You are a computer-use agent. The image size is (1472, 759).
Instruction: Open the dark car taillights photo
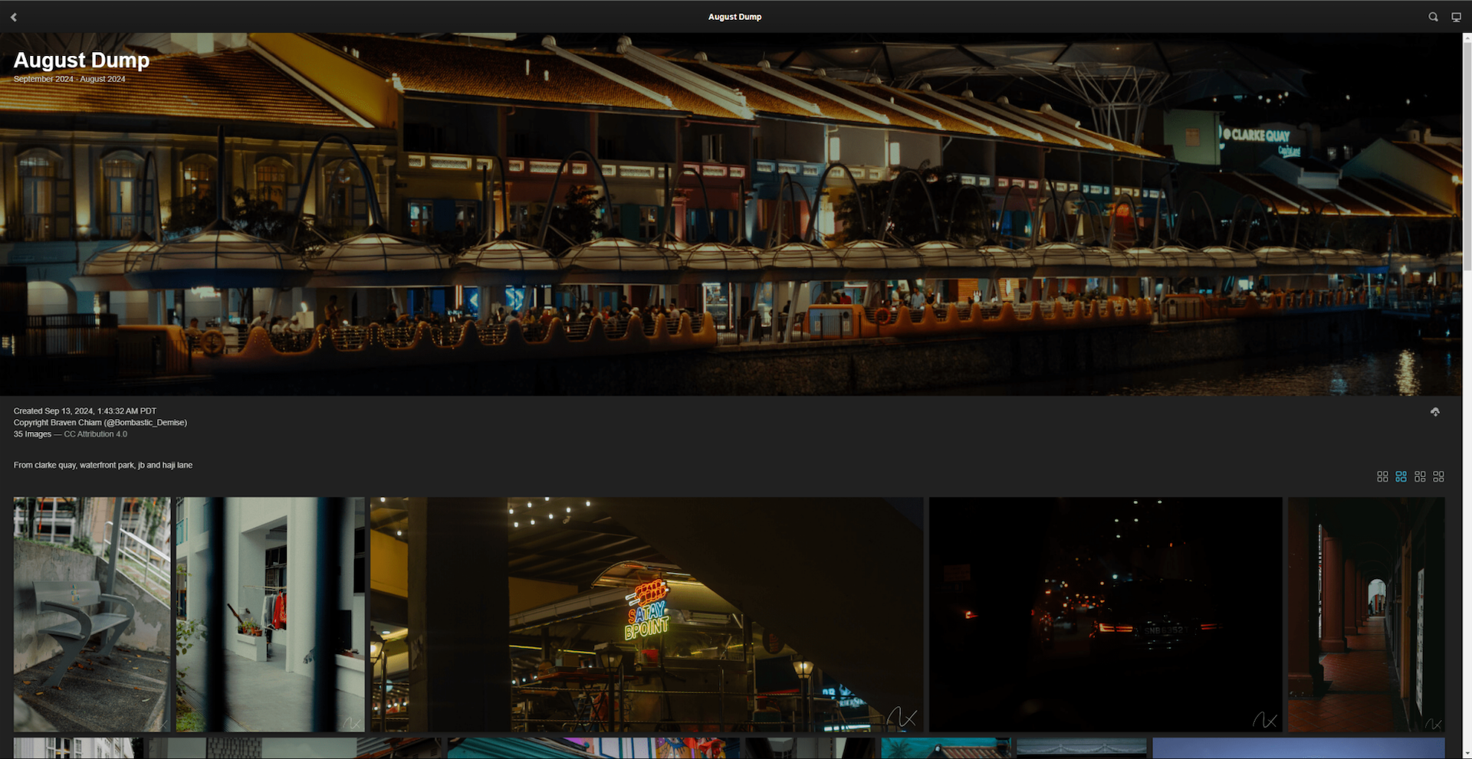click(x=1105, y=614)
